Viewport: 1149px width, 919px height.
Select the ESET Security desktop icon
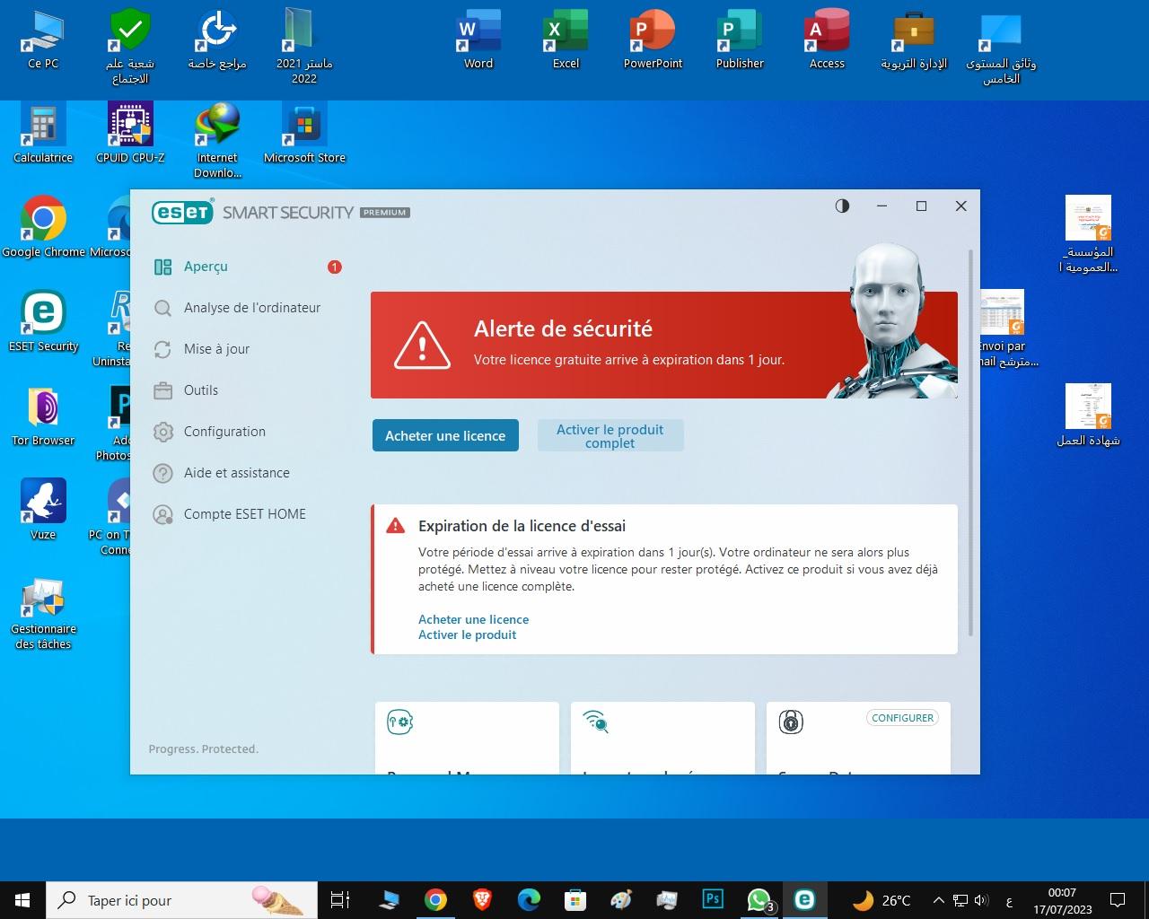42,322
